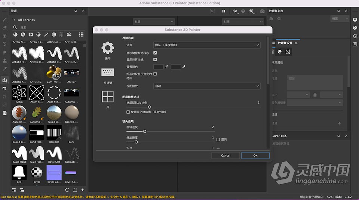This screenshot has width=359, height=200.
Task: Undock the properties panel
Action: point(339,136)
